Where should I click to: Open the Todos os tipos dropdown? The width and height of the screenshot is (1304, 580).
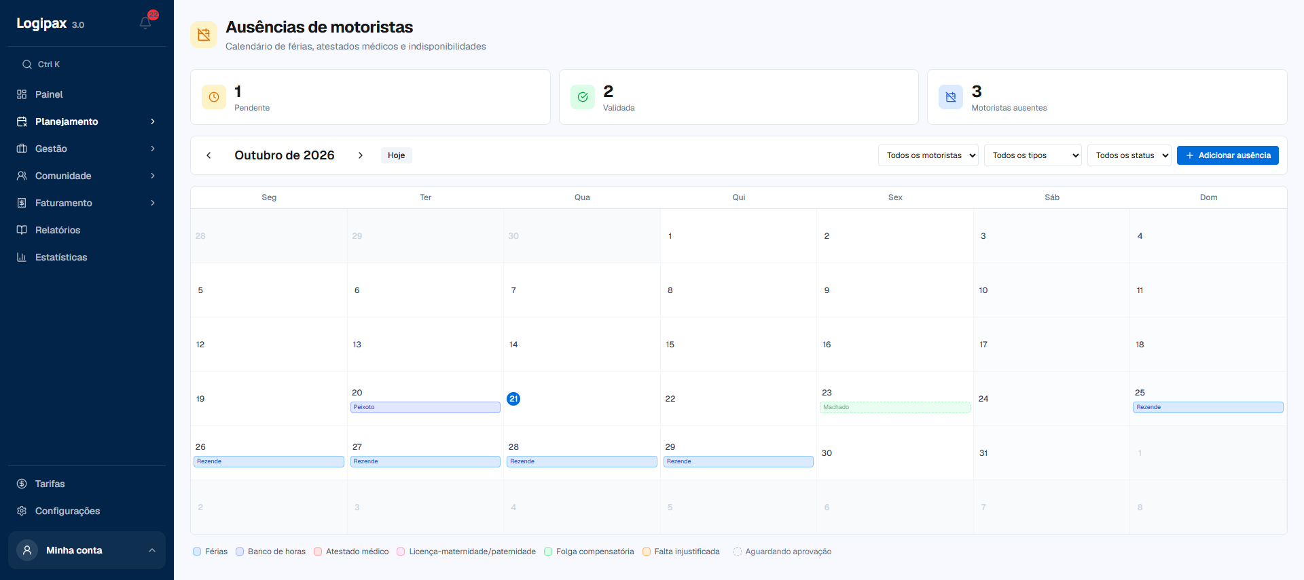coord(1033,155)
